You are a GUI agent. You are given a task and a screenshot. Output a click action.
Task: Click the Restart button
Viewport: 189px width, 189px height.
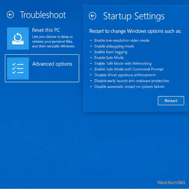click(171, 101)
